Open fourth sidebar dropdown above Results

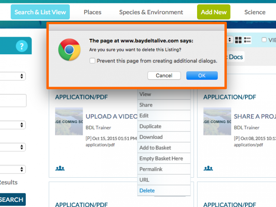[13, 169]
